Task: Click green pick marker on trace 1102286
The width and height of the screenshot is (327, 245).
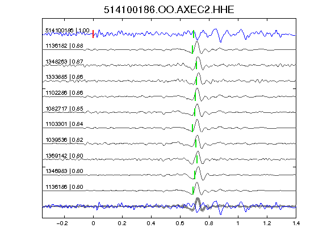Action: point(195,96)
